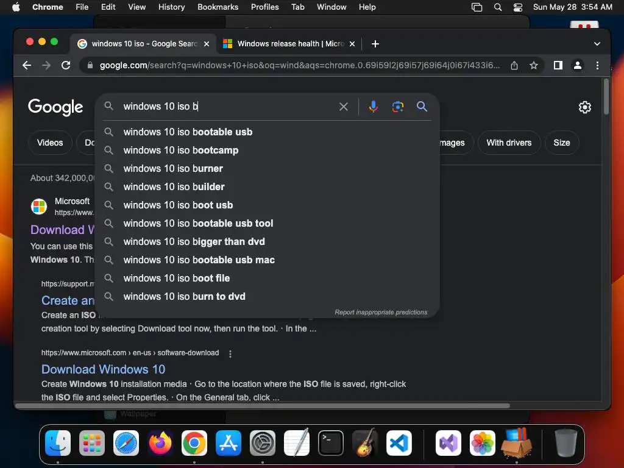Apply the Videos search filter

coord(50,143)
